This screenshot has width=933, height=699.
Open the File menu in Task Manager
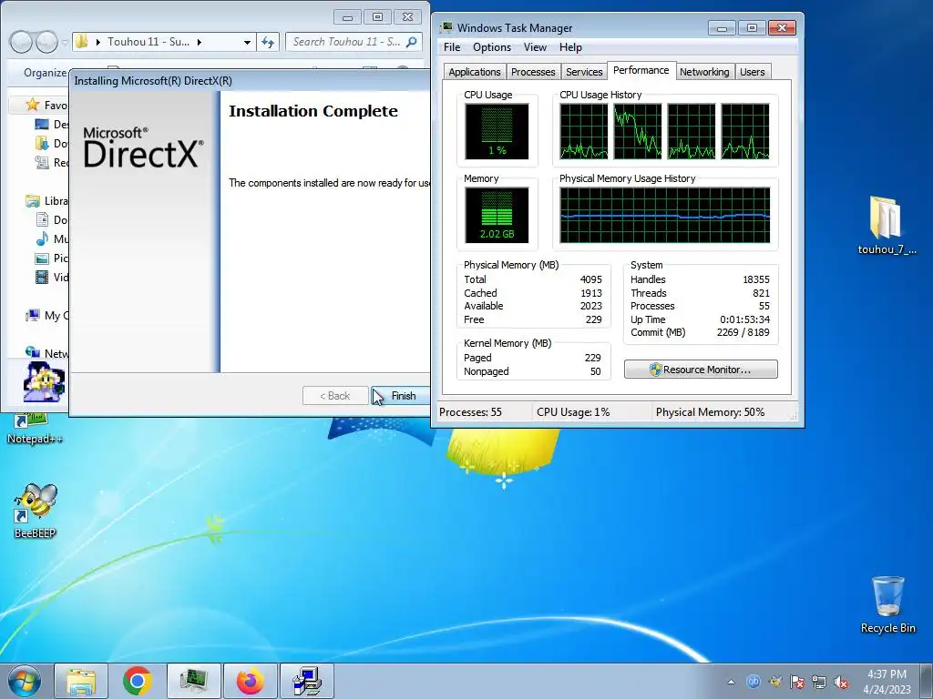point(452,47)
